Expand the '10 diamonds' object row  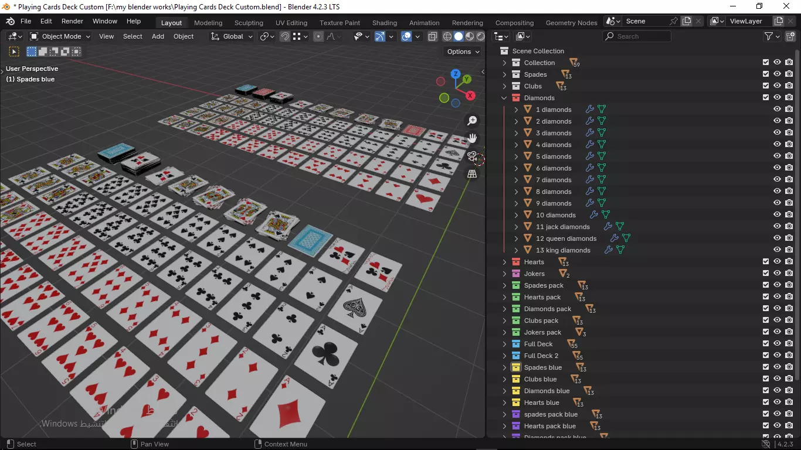point(516,215)
